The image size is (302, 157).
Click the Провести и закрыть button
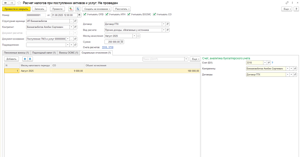click(x=15, y=9)
